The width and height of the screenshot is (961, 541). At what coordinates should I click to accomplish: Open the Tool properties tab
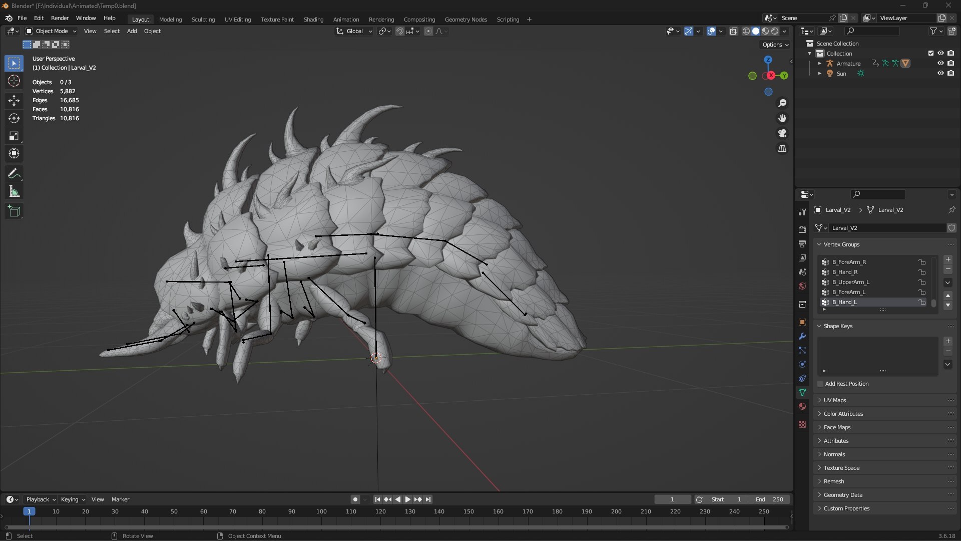point(802,212)
